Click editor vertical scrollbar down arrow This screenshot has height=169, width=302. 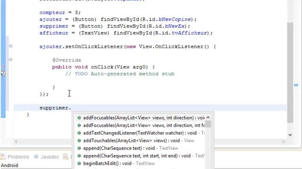(290, 135)
